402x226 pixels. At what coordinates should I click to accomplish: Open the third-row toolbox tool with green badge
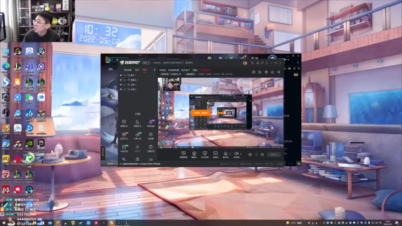pyautogui.click(x=124, y=148)
